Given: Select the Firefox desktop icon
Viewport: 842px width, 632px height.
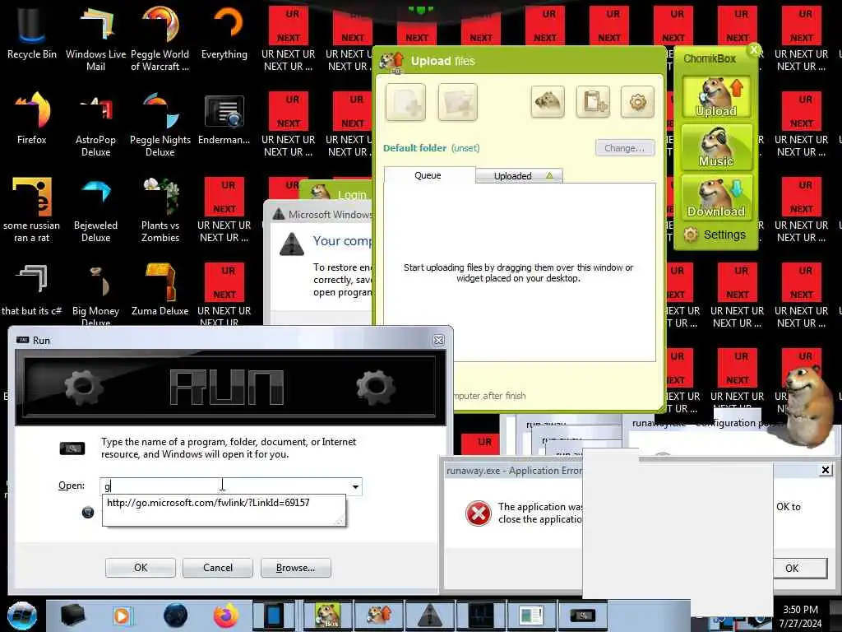Looking at the screenshot, I should [x=32, y=118].
